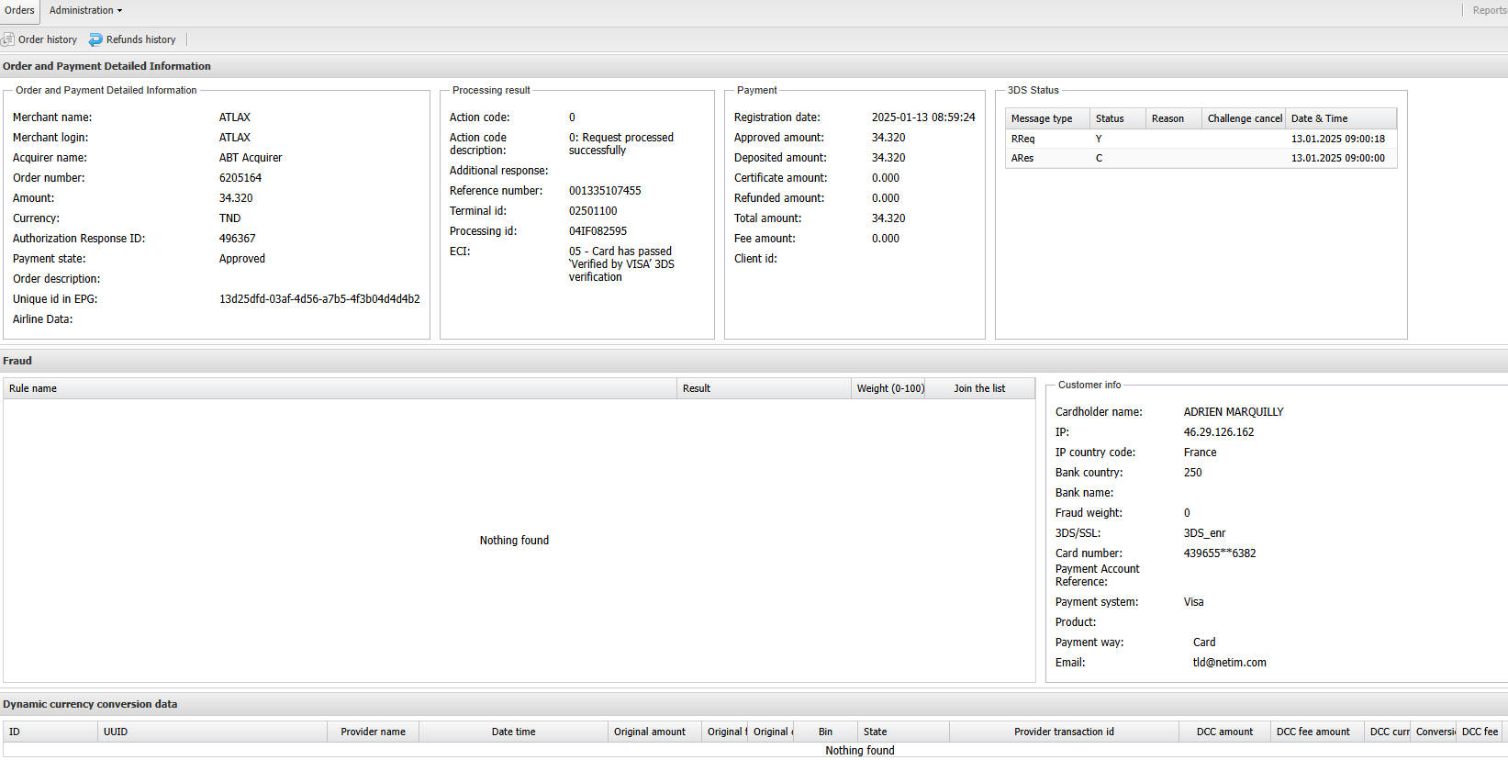The height and width of the screenshot is (760, 1508).
Task: Expand the Administration dropdown menu
Action: [85, 10]
